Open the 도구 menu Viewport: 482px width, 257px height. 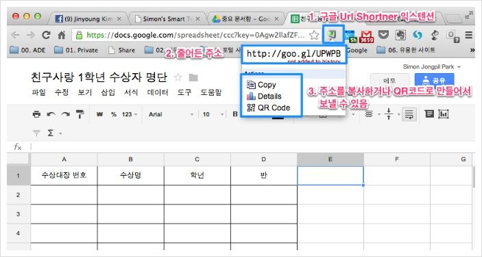184,92
